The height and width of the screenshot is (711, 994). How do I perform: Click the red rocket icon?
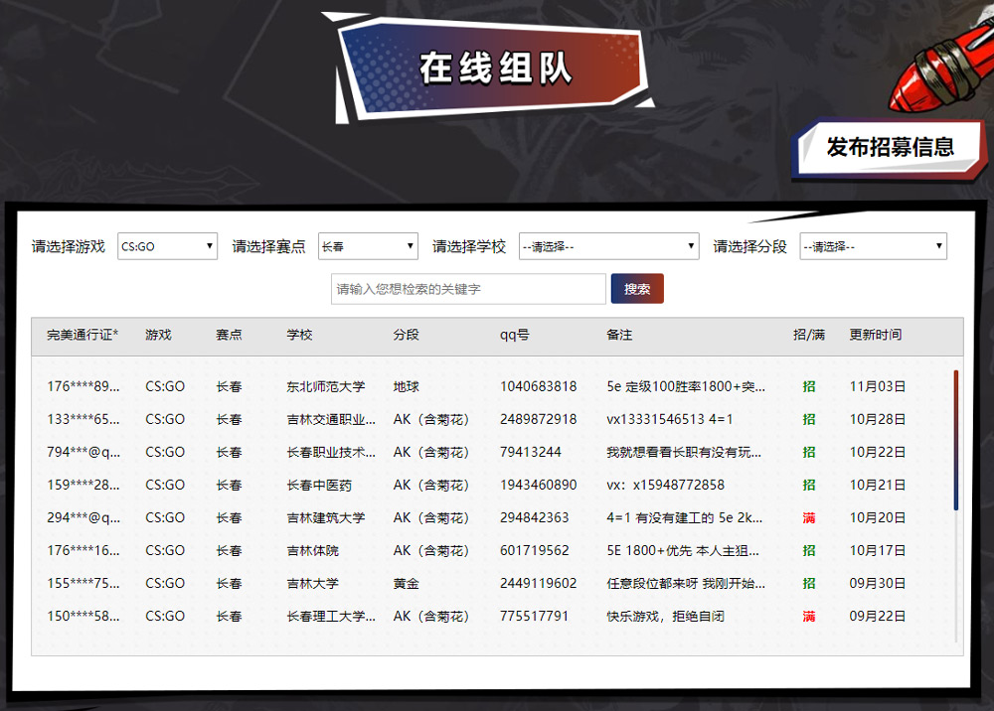[936, 72]
